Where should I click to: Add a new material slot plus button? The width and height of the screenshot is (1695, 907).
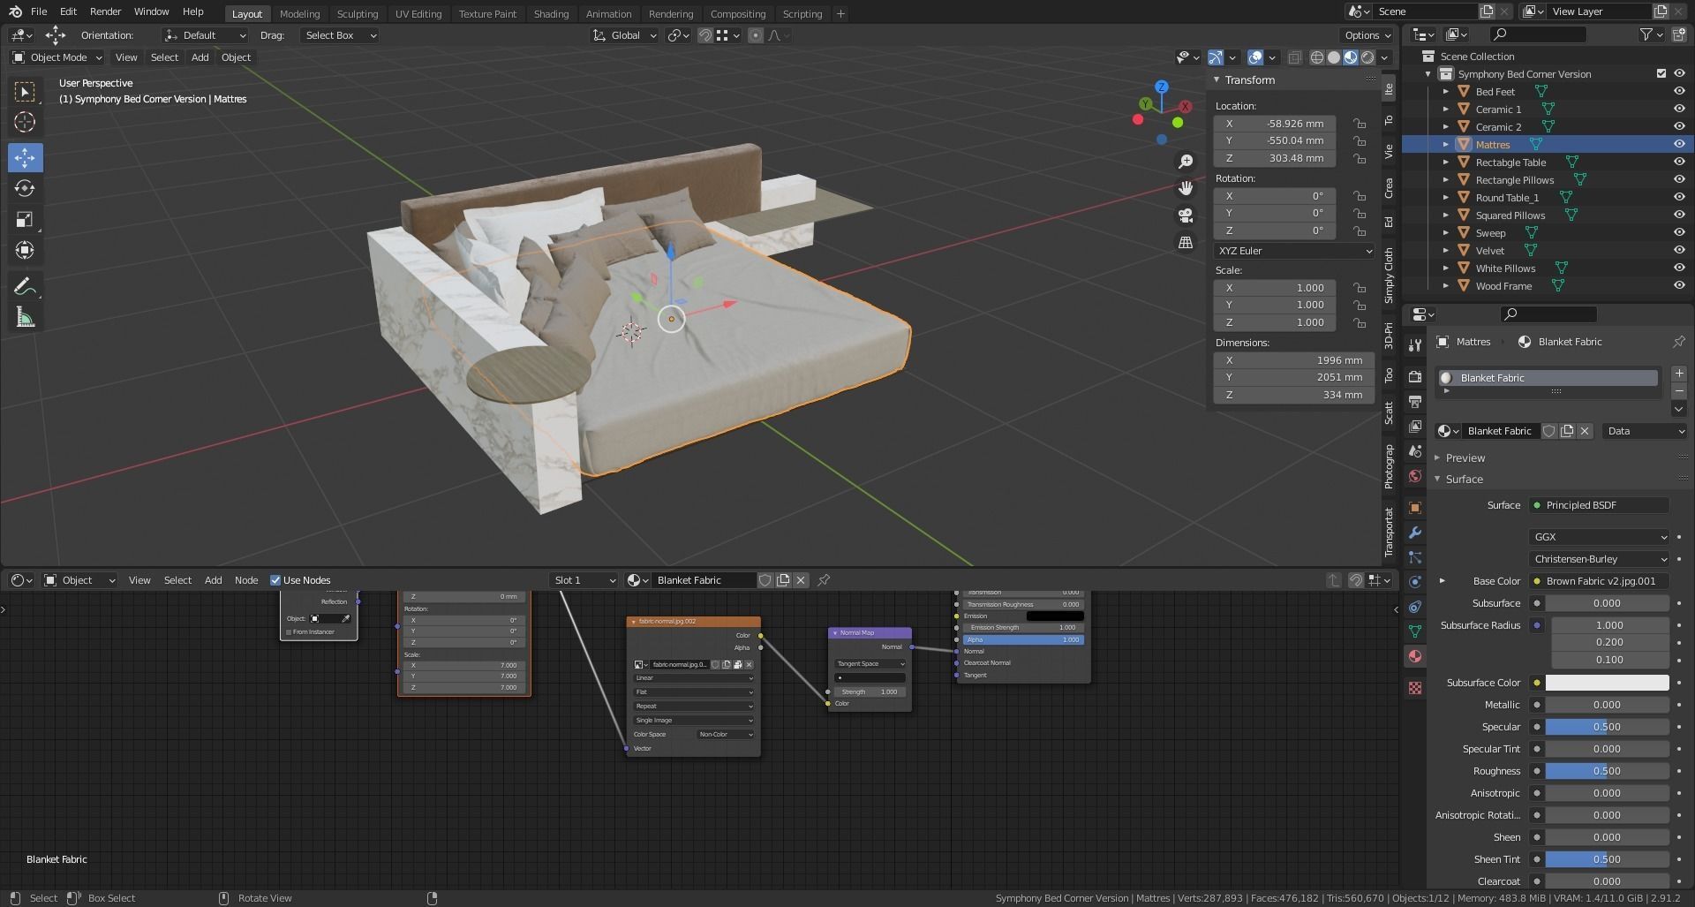click(x=1679, y=374)
